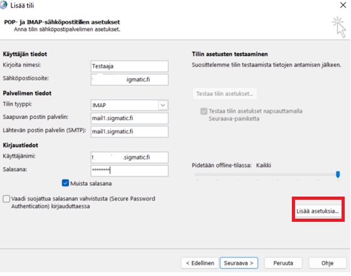
Task: Enable Secure Password Authentication checkbox
Action: coord(6,198)
